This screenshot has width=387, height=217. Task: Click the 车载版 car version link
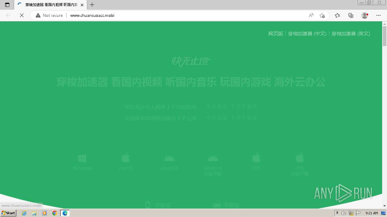(x=226, y=205)
